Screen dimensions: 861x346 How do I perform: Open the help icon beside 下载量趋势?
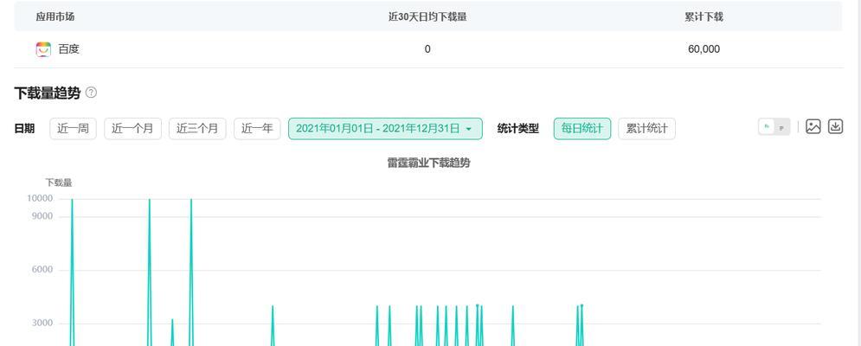(91, 93)
